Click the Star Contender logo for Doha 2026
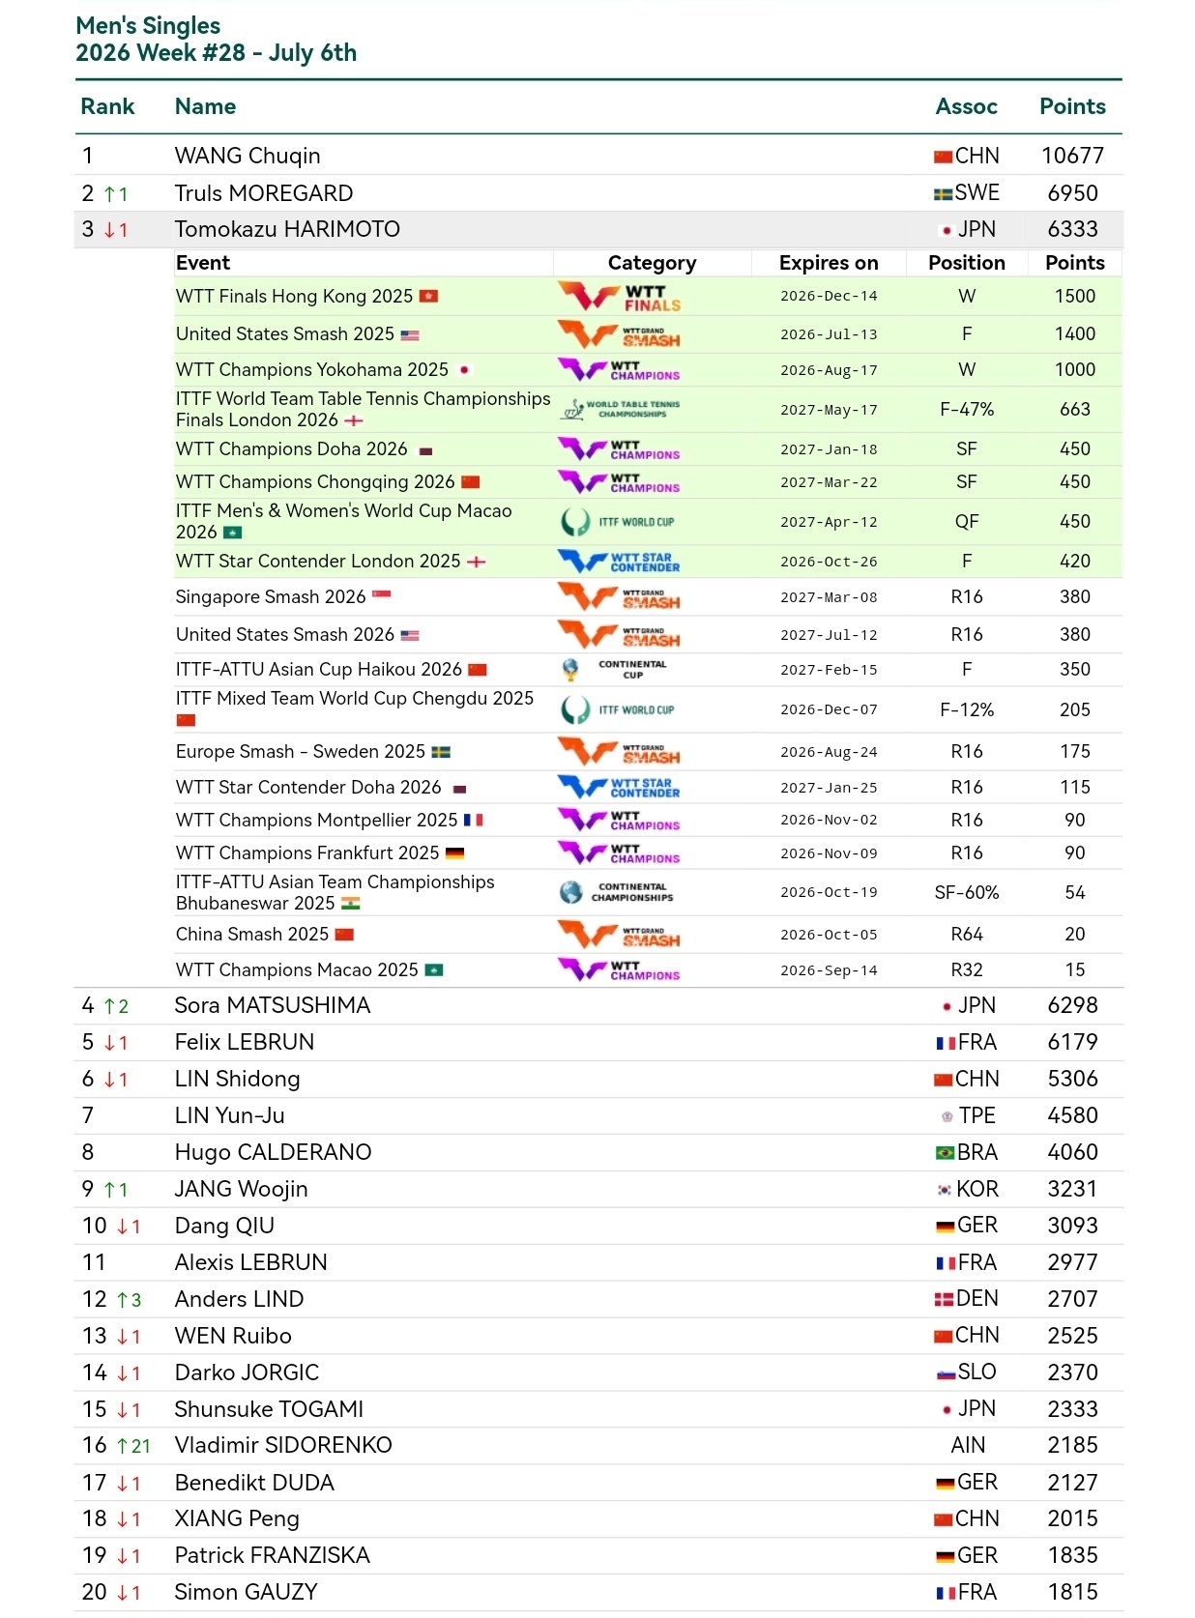 [x=620, y=788]
